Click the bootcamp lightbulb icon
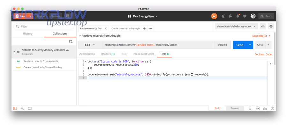287x127 pixels. click(x=250, y=108)
